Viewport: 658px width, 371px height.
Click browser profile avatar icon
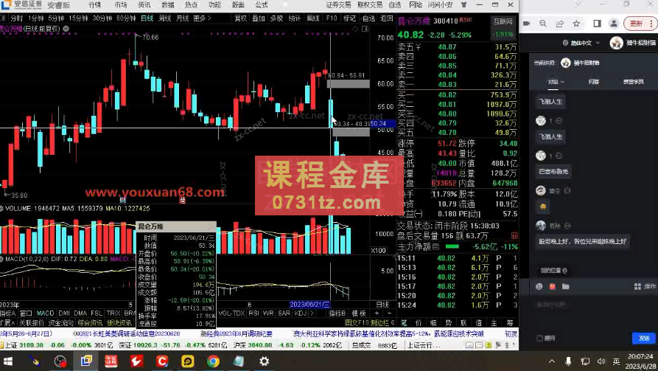(614, 24)
